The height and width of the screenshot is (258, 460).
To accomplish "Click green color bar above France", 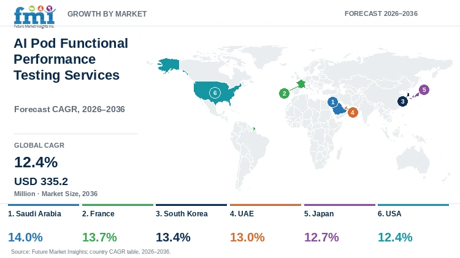I will coord(118,205).
